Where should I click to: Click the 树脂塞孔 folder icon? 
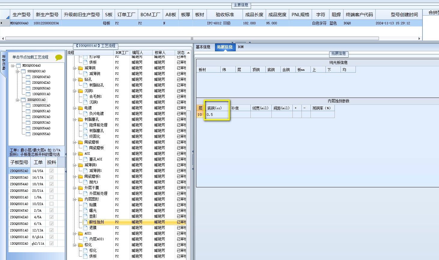(80, 119)
